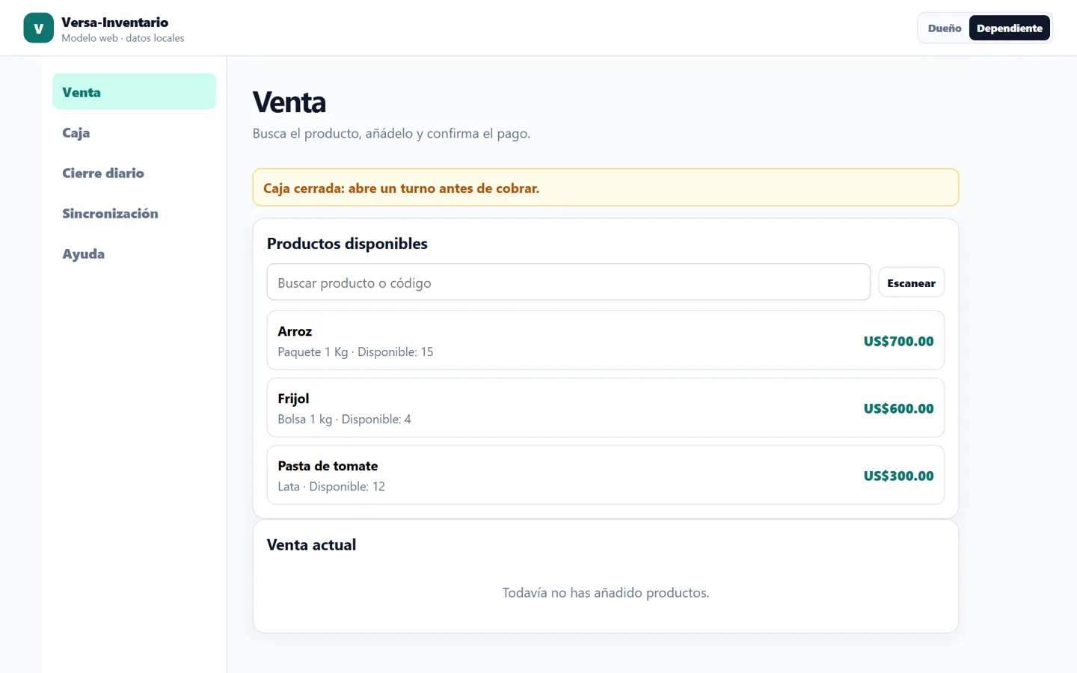Click the US$700.00 price
Viewport: 1077px width, 673px height.
point(898,342)
